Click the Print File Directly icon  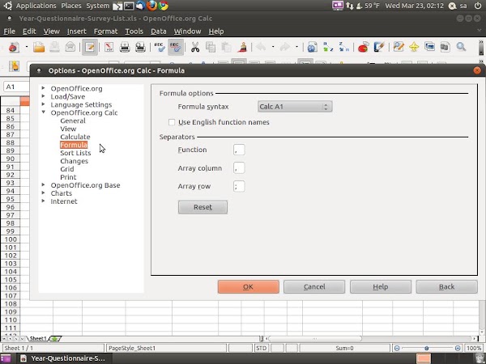125,48
